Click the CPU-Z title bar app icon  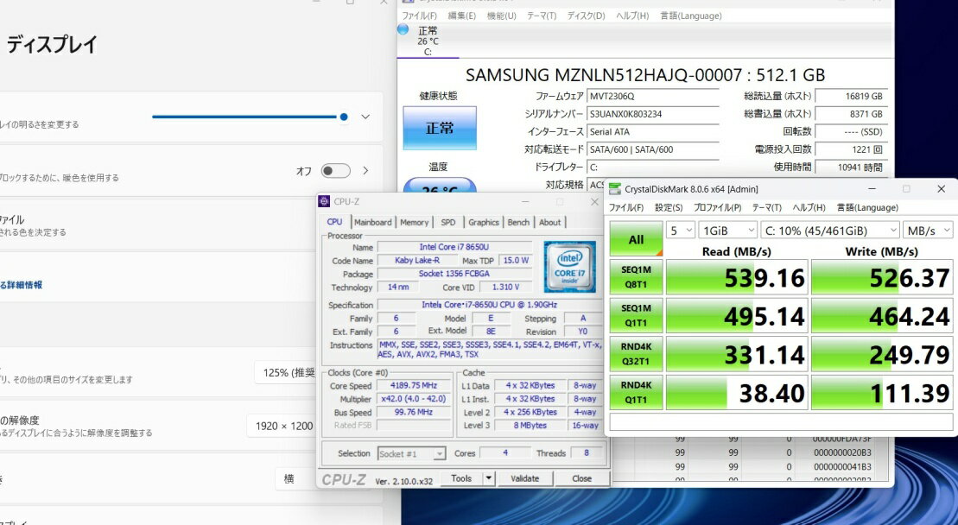tap(324, 202)
